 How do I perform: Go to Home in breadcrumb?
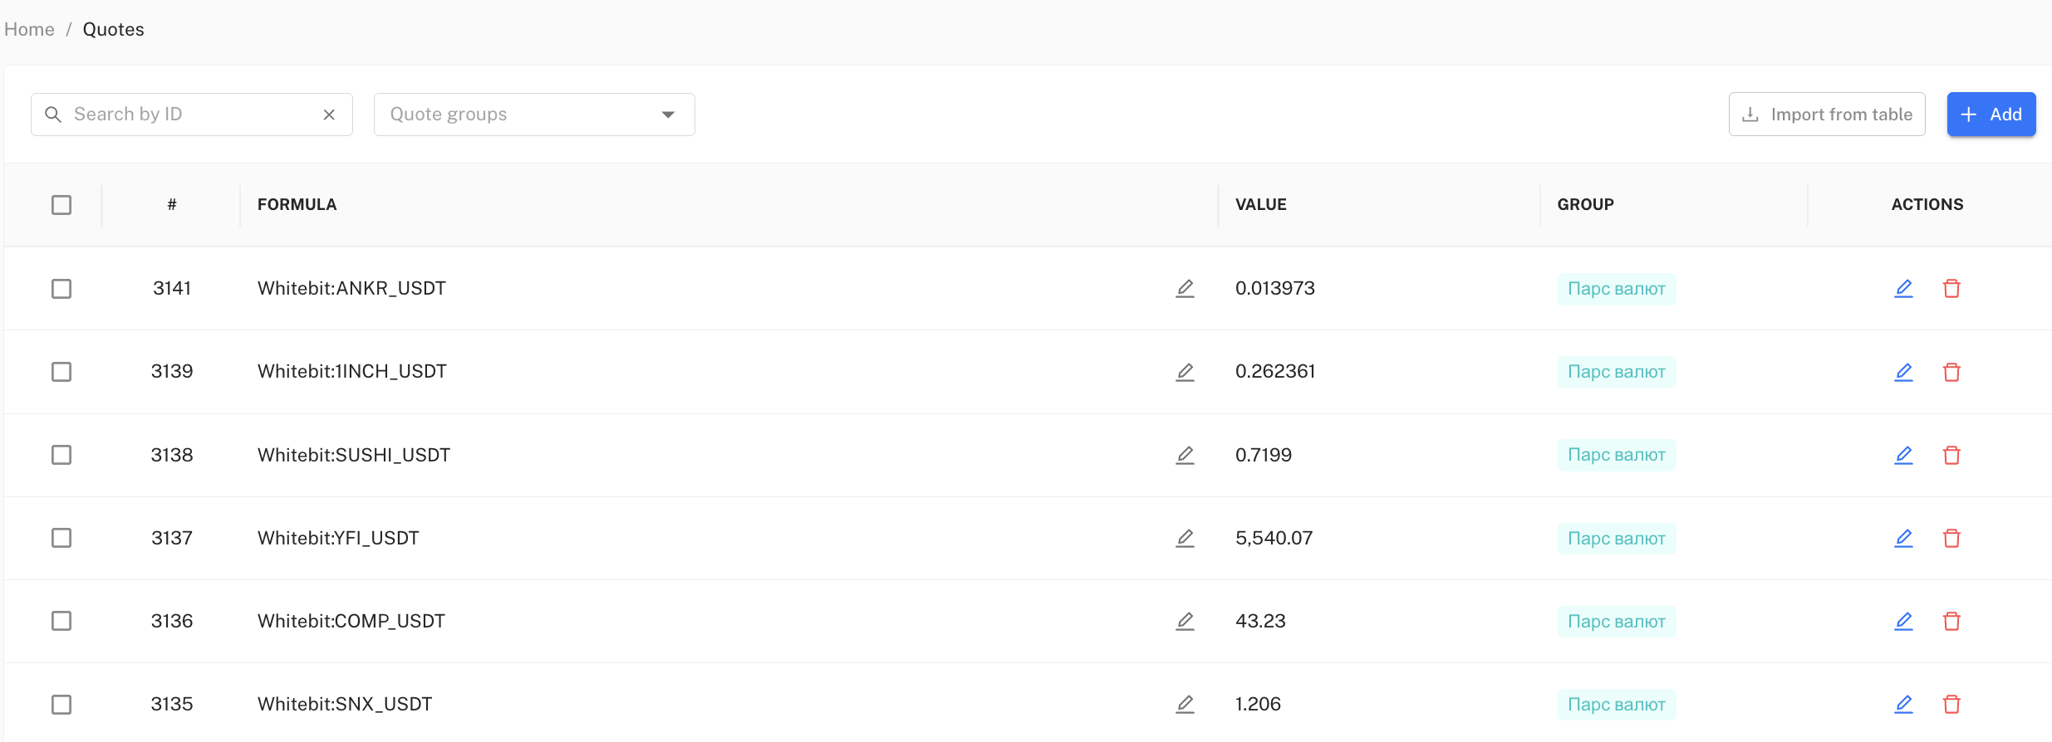coord(29,30)
